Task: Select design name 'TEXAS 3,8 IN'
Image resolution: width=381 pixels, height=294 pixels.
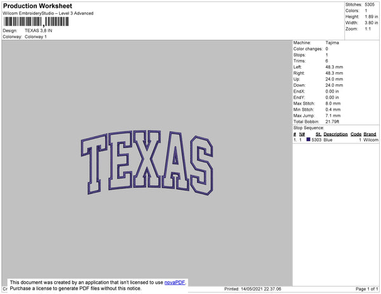Action: click(x=38, y=30)
